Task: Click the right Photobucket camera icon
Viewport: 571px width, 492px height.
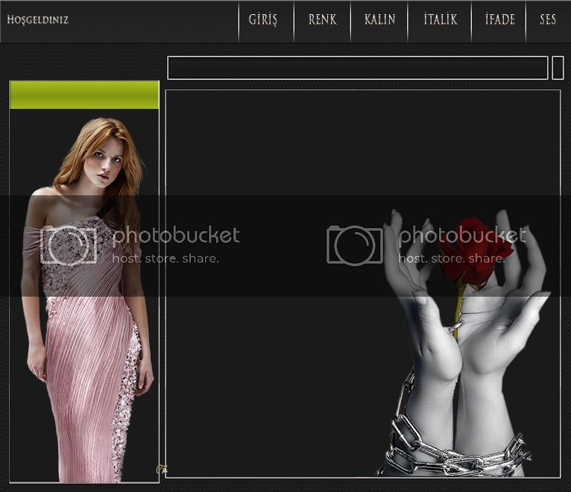Action: pyautogui.click(x=354, y=245)
